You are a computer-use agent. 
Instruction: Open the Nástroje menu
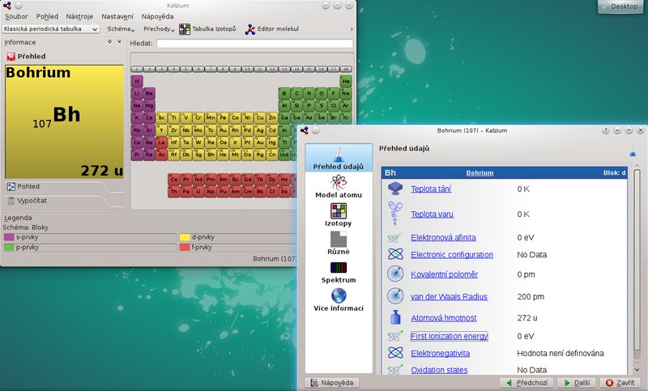[x=79, y=16]
